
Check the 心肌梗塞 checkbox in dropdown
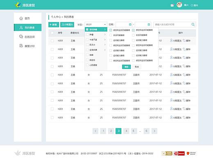click(87, 65)
